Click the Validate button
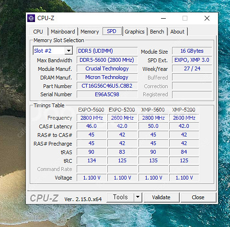This screenshot has height=227, width=230. 161,197
